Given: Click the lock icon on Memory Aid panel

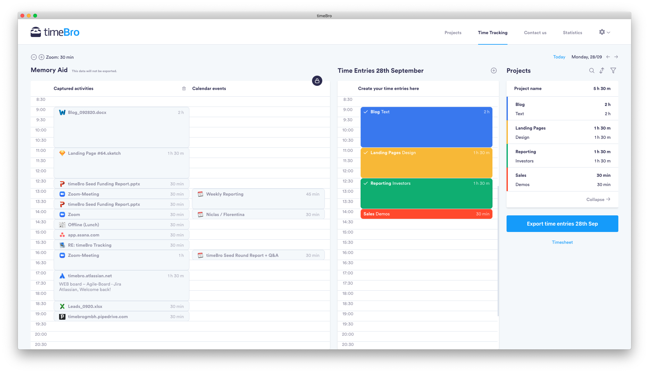Looking at the screenshot, I should tap(317, 80).
